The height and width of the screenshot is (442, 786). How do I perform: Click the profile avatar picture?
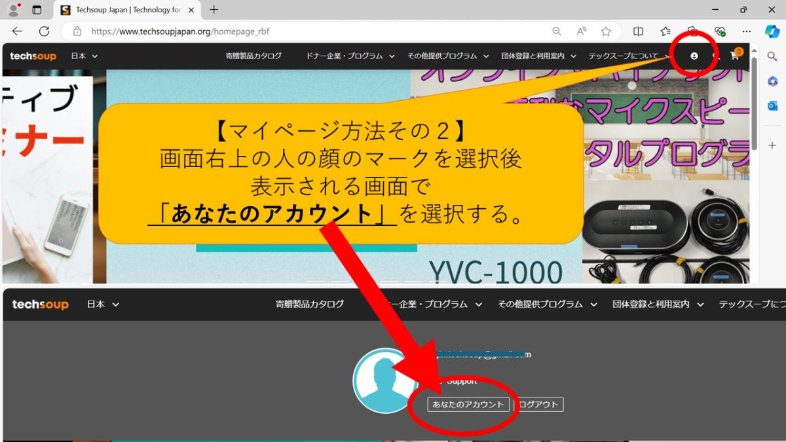pyautogui.click(x=384, y=381)
